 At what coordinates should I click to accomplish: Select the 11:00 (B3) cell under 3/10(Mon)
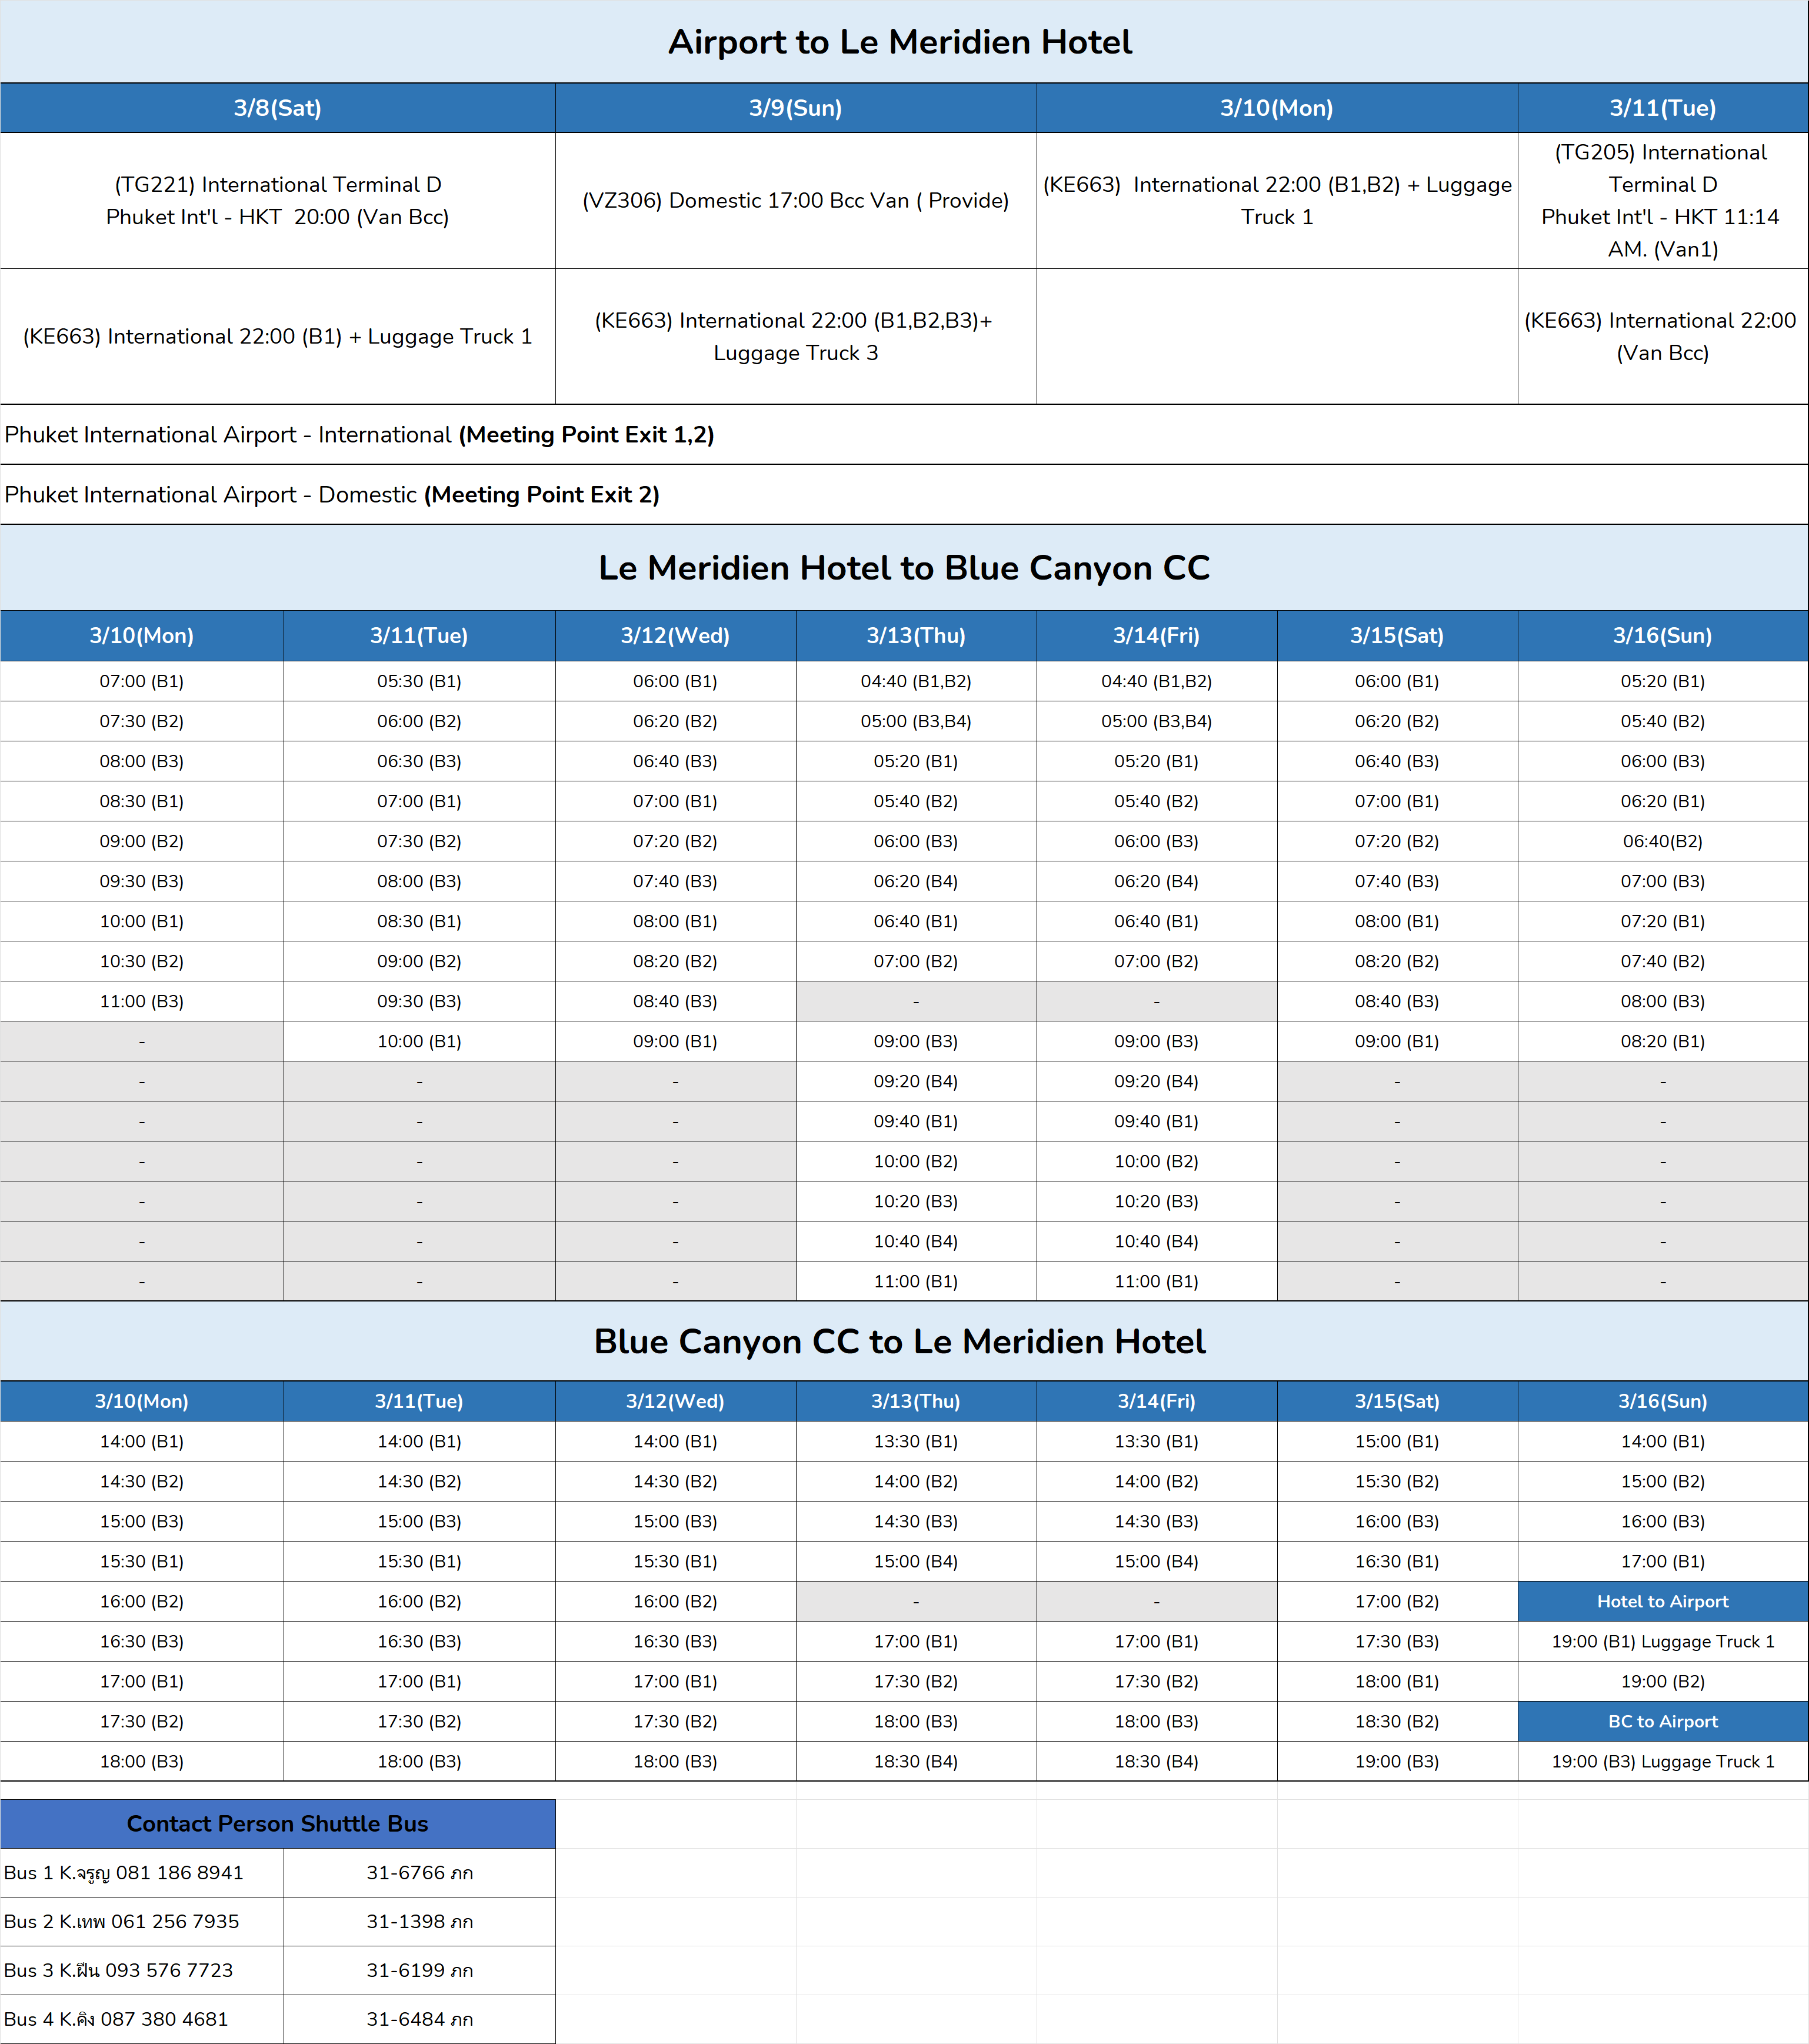tap(142, 1001)
